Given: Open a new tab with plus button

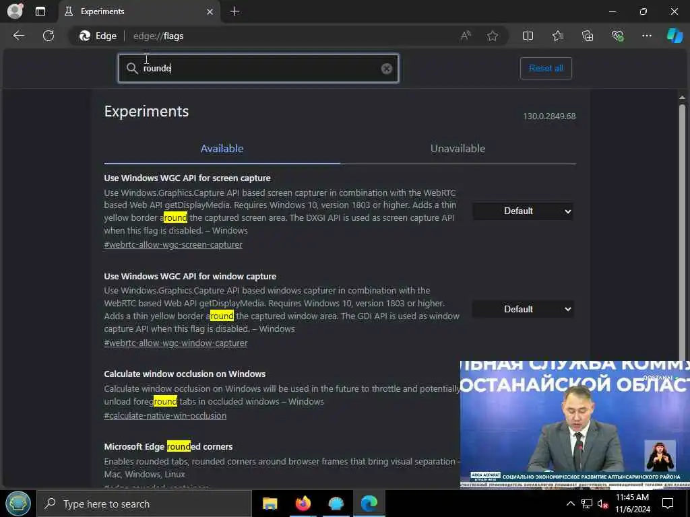Looking at the screenshot, I should [235, 11].
